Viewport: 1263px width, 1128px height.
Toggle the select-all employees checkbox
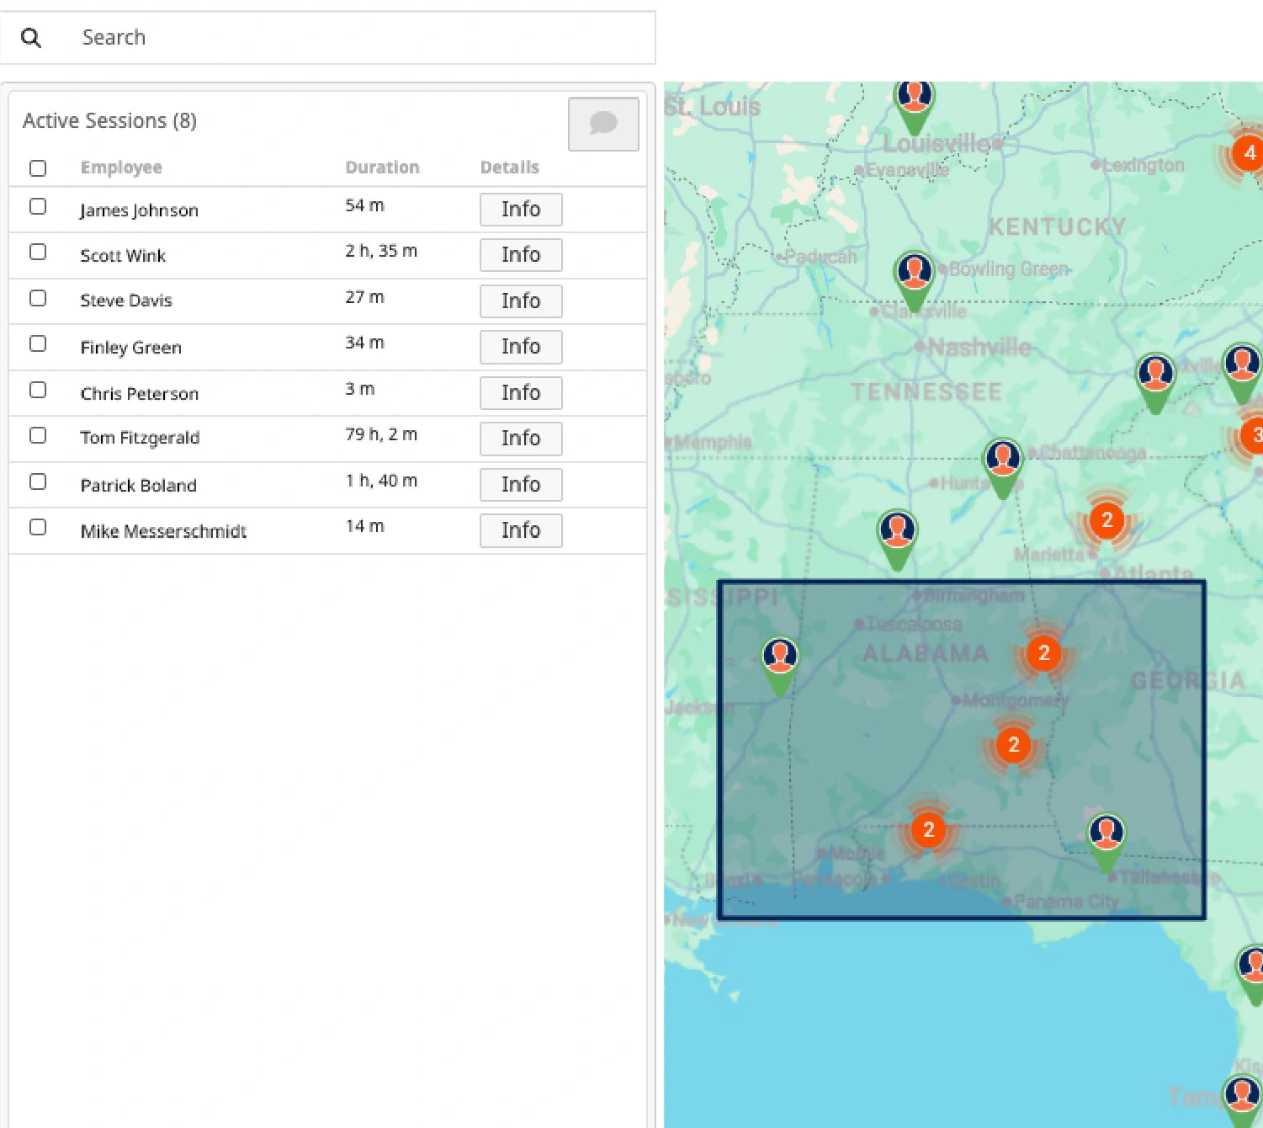[x=38, y=168]
